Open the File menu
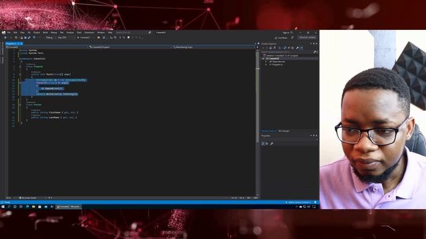Screen dimensions: 426x239 (x=9, y=33)
